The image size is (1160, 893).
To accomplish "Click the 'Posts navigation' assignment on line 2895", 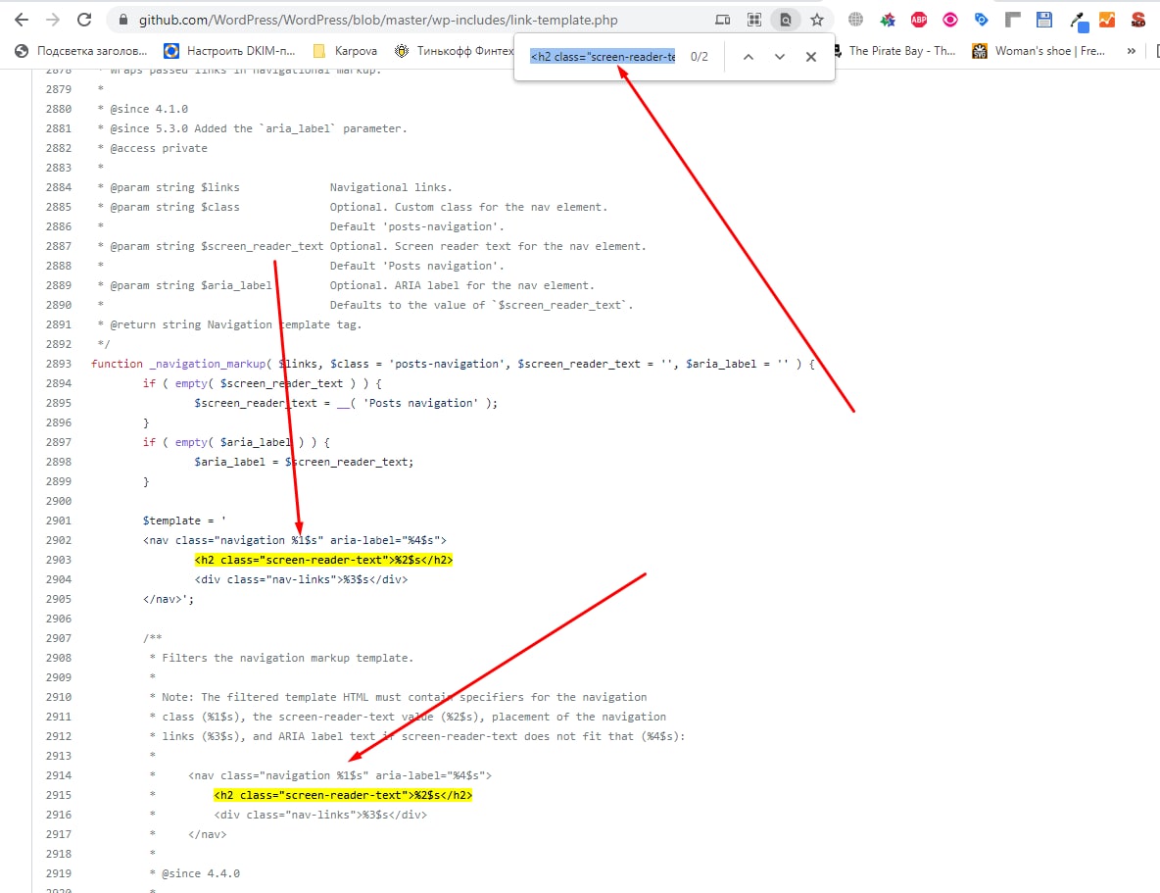I will pyautogui.click(x=346, y=403).
